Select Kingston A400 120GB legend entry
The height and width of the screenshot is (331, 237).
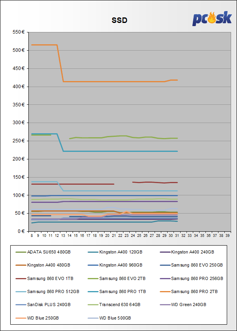click(121, 252)
